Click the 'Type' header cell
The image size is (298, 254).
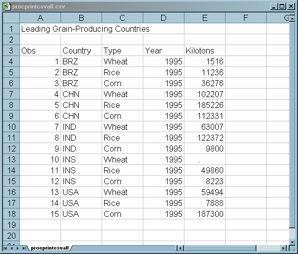pyautogui.click(x=122, y=51)
